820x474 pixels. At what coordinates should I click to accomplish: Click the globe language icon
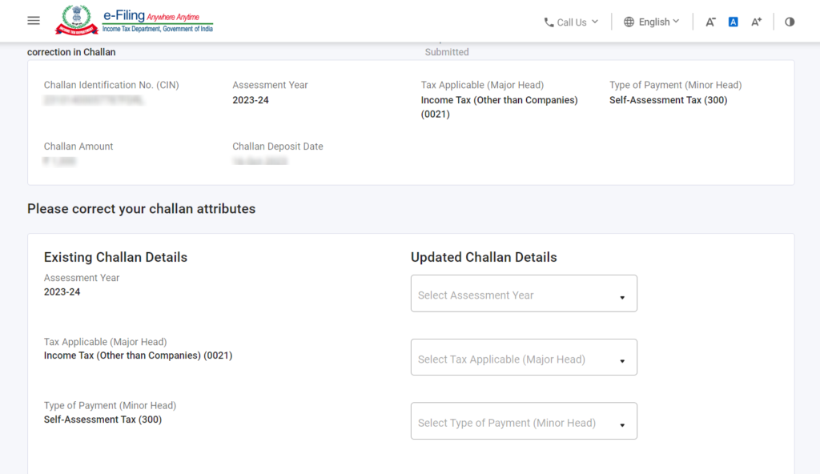pos(629,22)
